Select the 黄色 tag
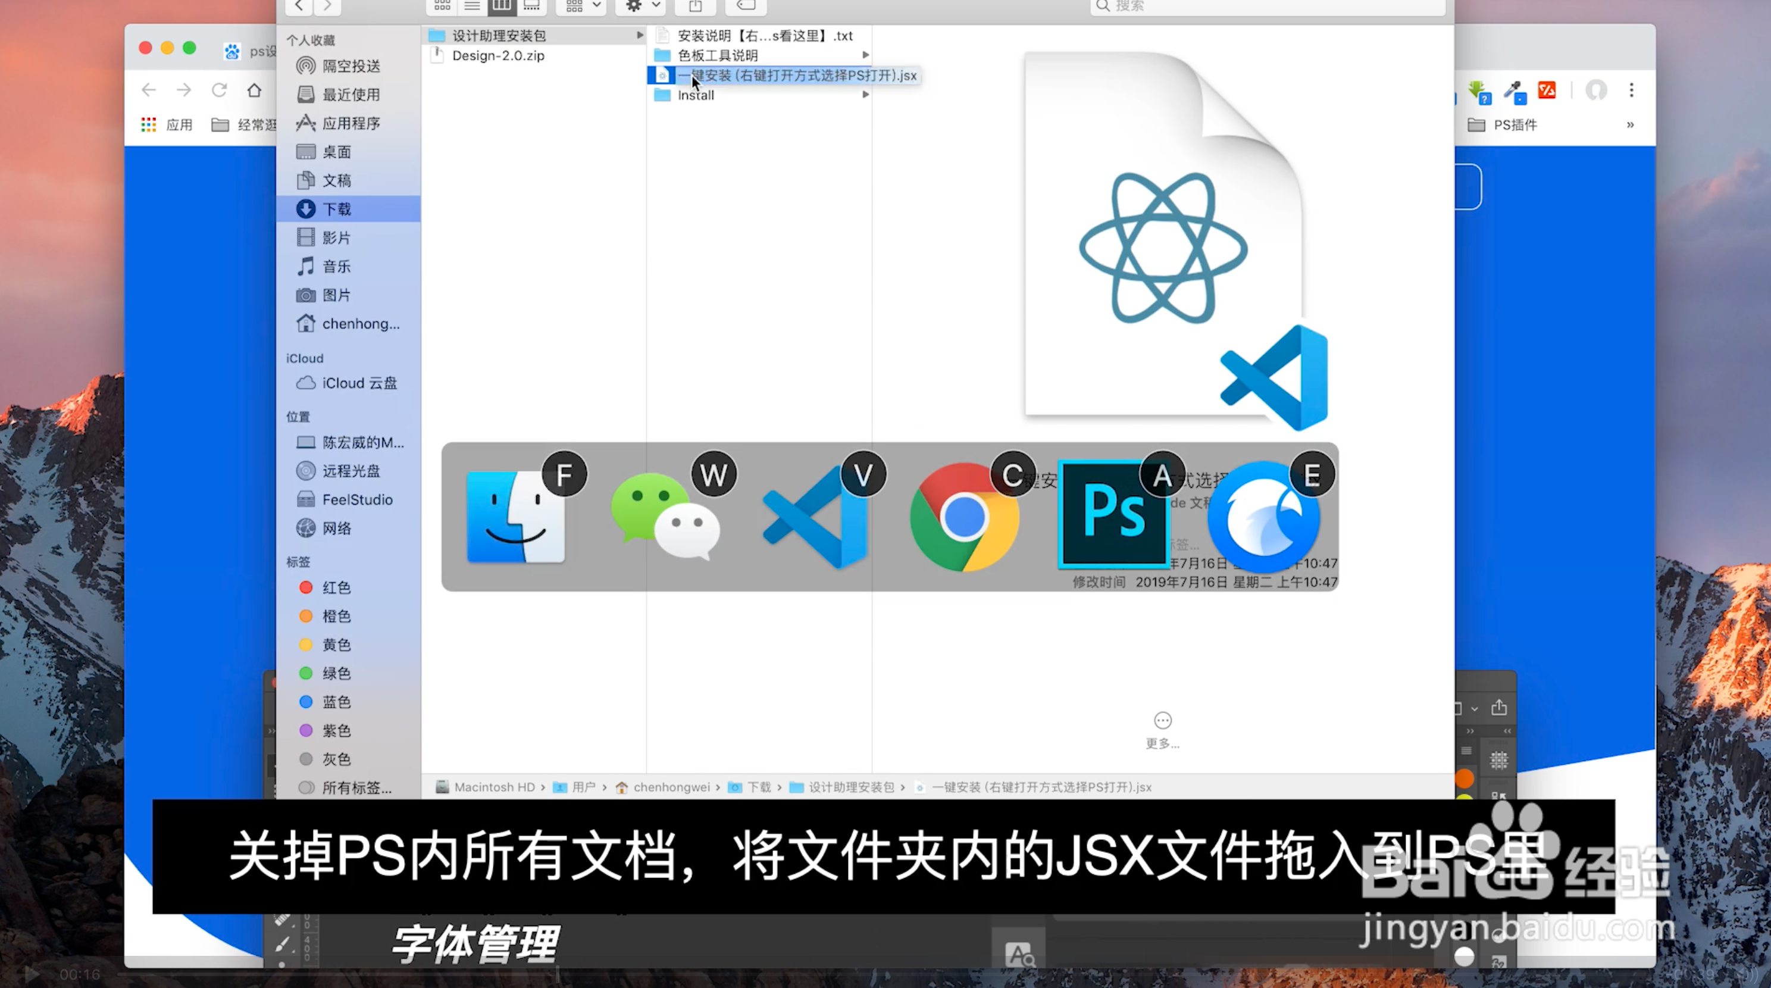 [325, 645]
